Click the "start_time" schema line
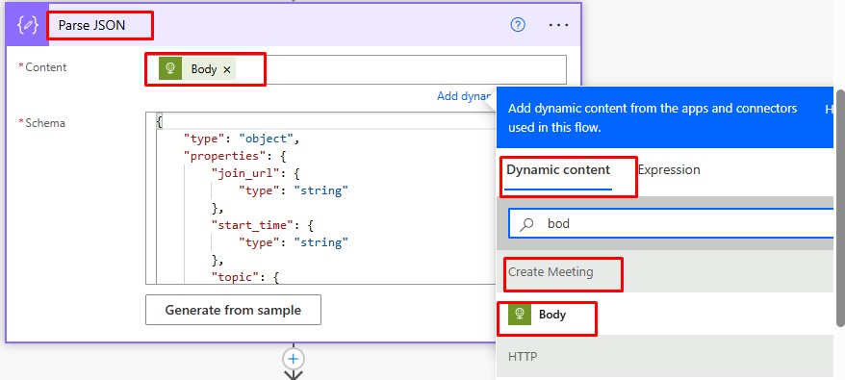 (x=263, y=225)
